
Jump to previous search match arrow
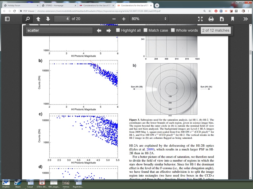99,30
